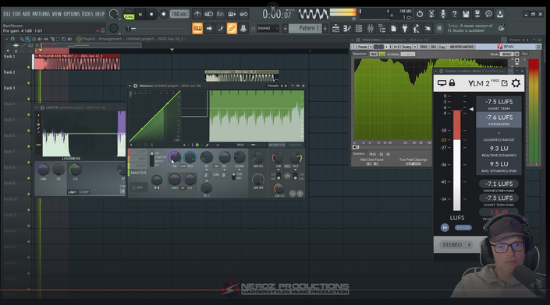Toggle the Playlist magnet snap icon
Viewport: 550px width, 305px height.
click(x=12, y=39)
